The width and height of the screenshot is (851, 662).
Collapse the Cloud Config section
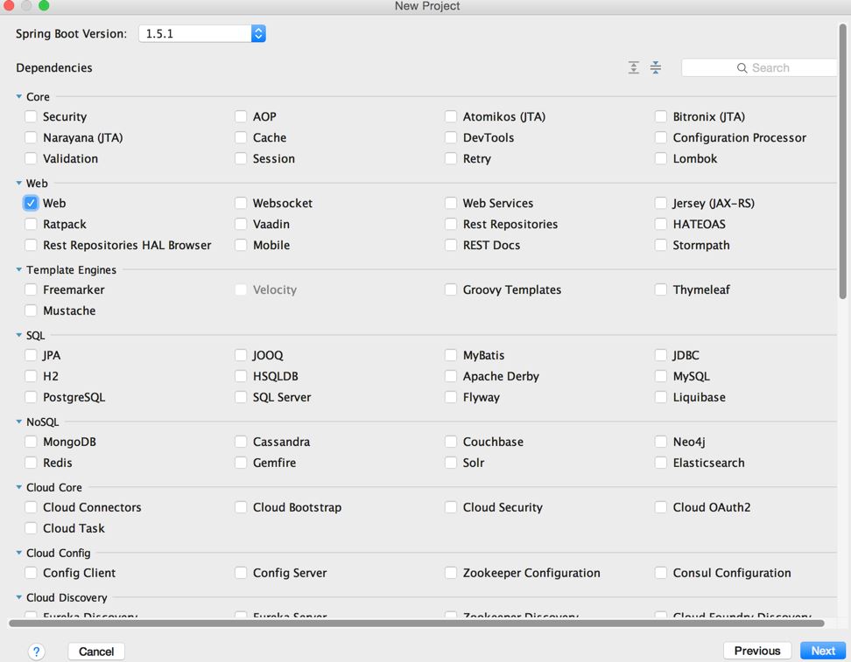19,553
